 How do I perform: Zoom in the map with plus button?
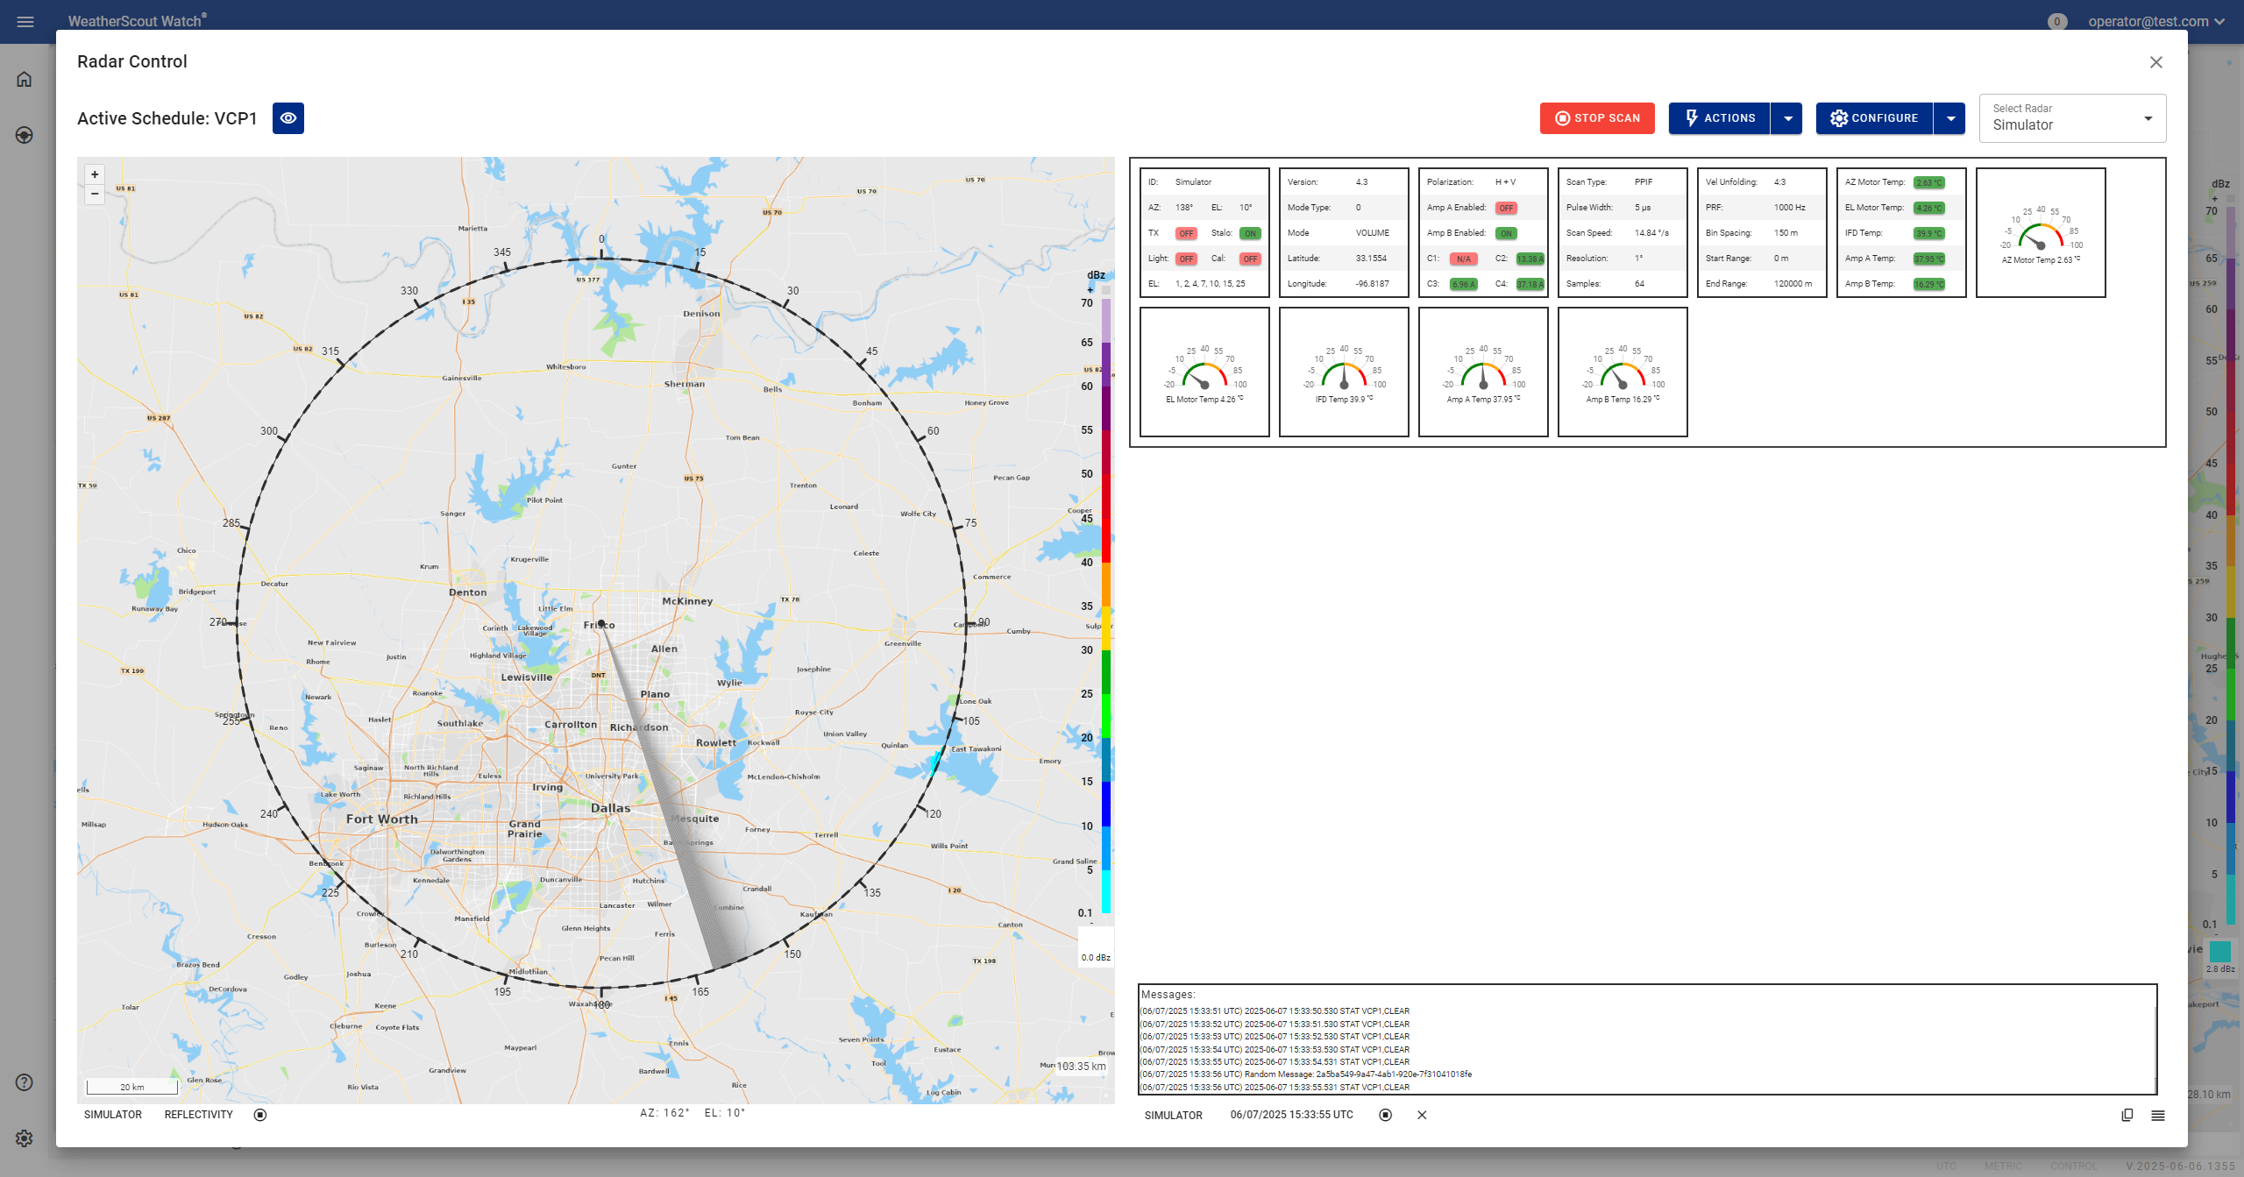[95, 174]
